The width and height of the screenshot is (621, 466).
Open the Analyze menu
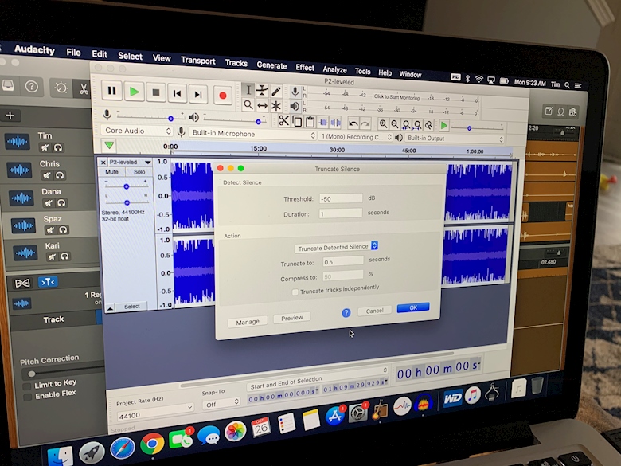(334, 69)
